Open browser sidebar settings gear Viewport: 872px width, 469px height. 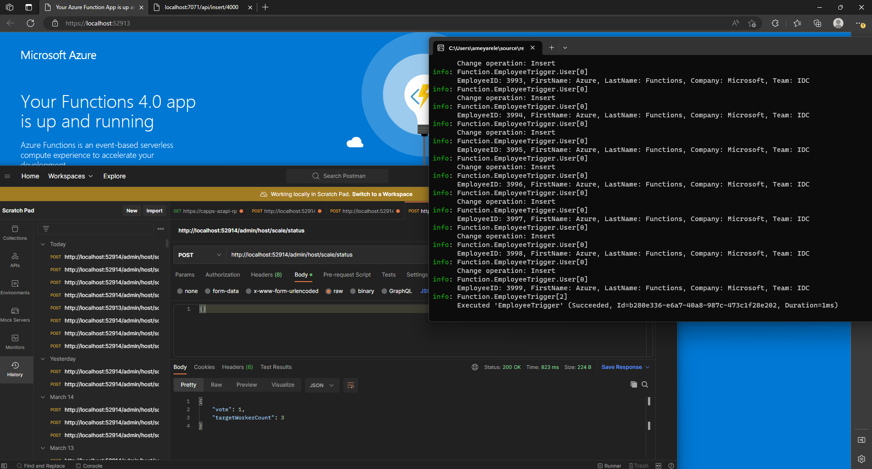coord(862,459)
